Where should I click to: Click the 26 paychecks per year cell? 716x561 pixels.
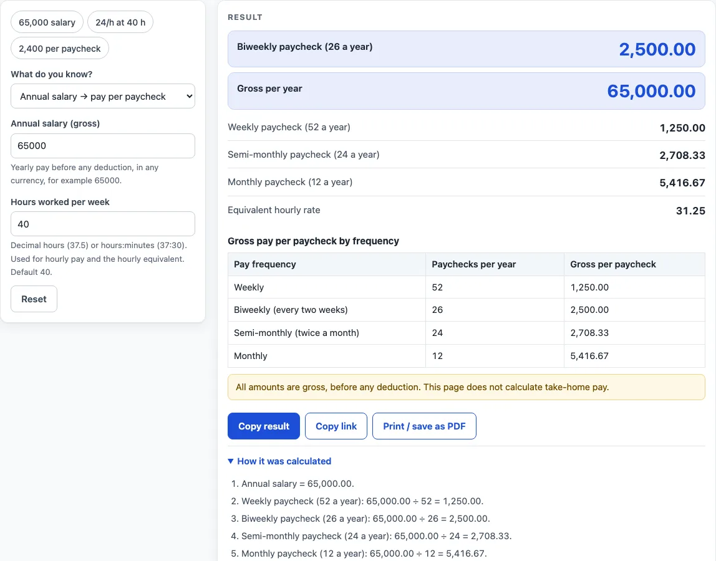click(x=495, y=310)
